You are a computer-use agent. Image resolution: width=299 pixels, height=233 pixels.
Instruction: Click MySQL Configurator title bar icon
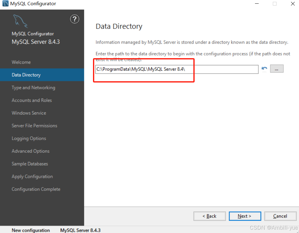(x=5, y=3)
